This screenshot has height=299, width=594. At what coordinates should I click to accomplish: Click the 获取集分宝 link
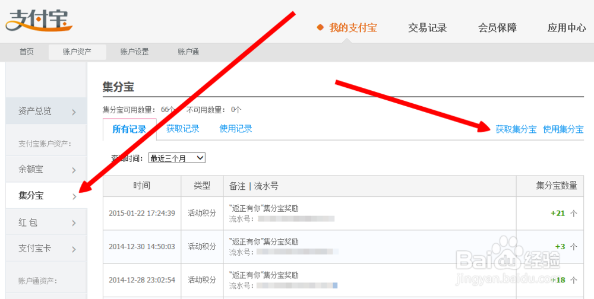(x=516, y=129)
